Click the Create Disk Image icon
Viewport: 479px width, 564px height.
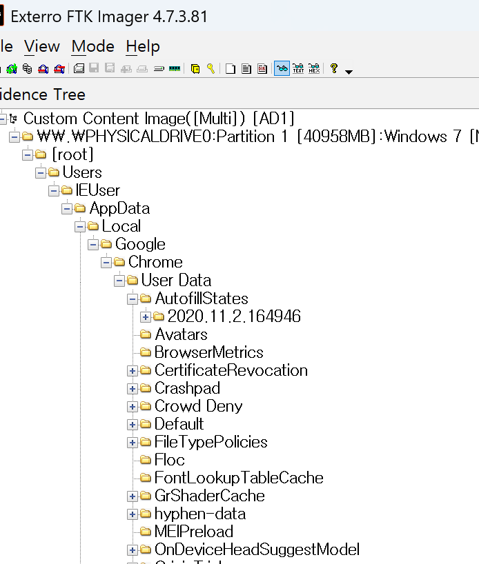[x=79, y=68]
